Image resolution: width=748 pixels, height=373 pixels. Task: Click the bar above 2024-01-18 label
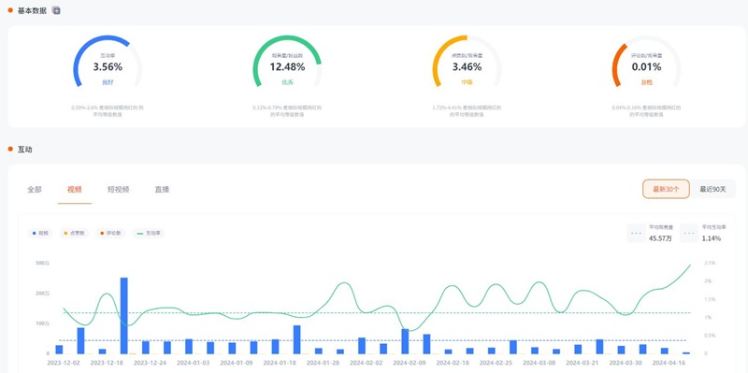[275, 347]
